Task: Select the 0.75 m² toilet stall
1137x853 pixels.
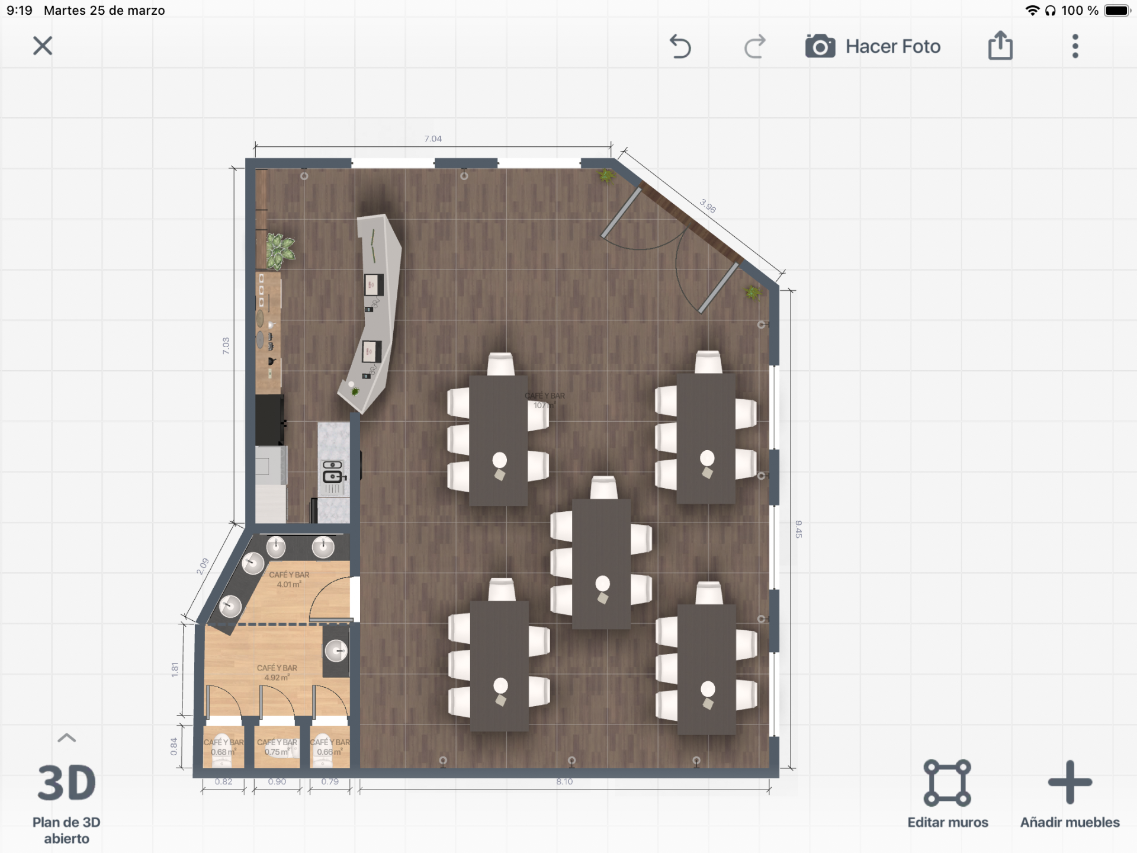Action: tap(277, 748)
